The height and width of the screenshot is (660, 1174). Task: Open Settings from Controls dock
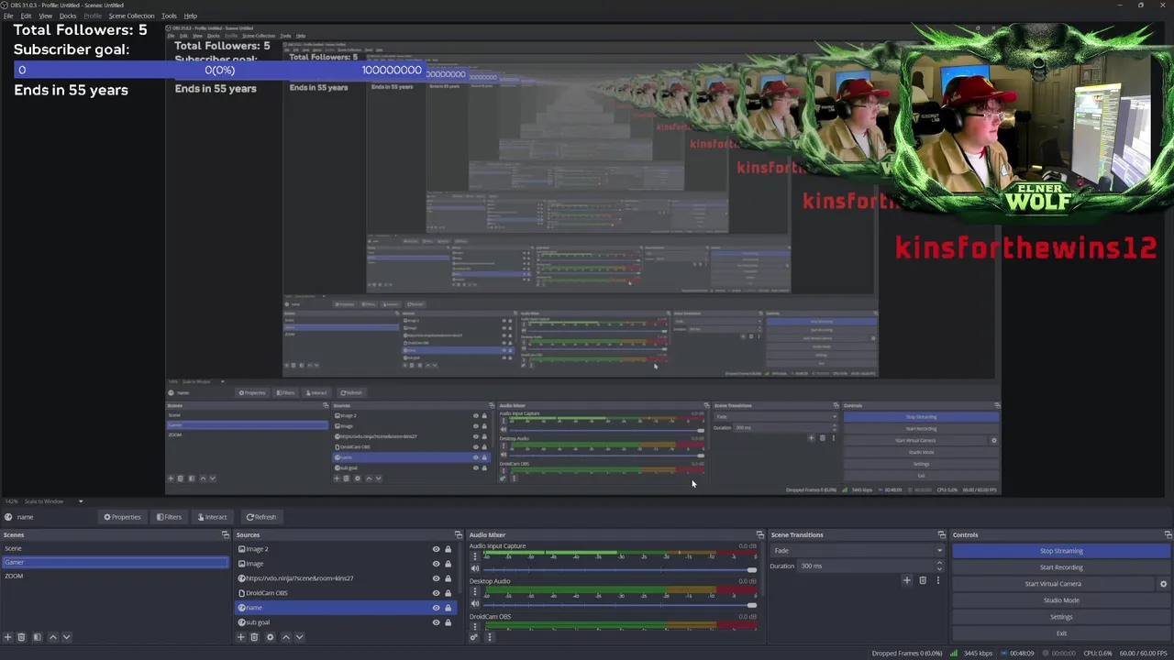tap(1061, 617)
